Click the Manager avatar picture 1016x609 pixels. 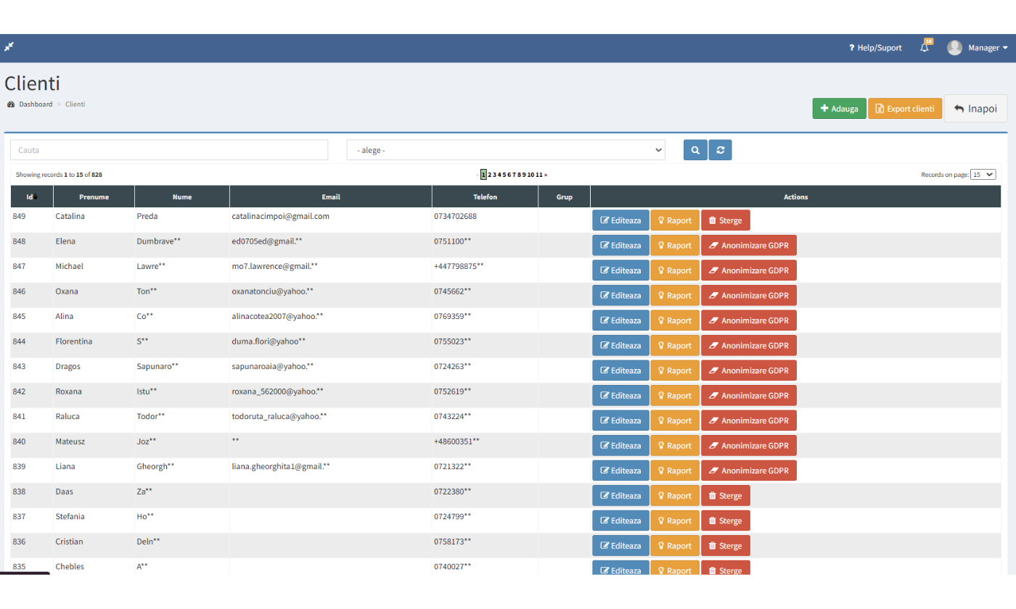(954, 48)
